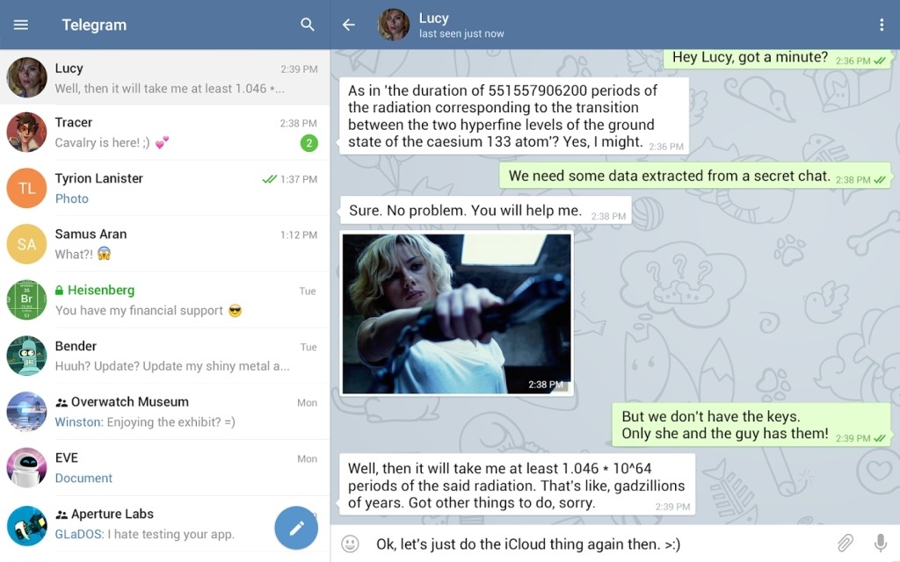Click EVE's robot avatar
The width and height of the screenshot is (900, 562).
click(26, 468)
